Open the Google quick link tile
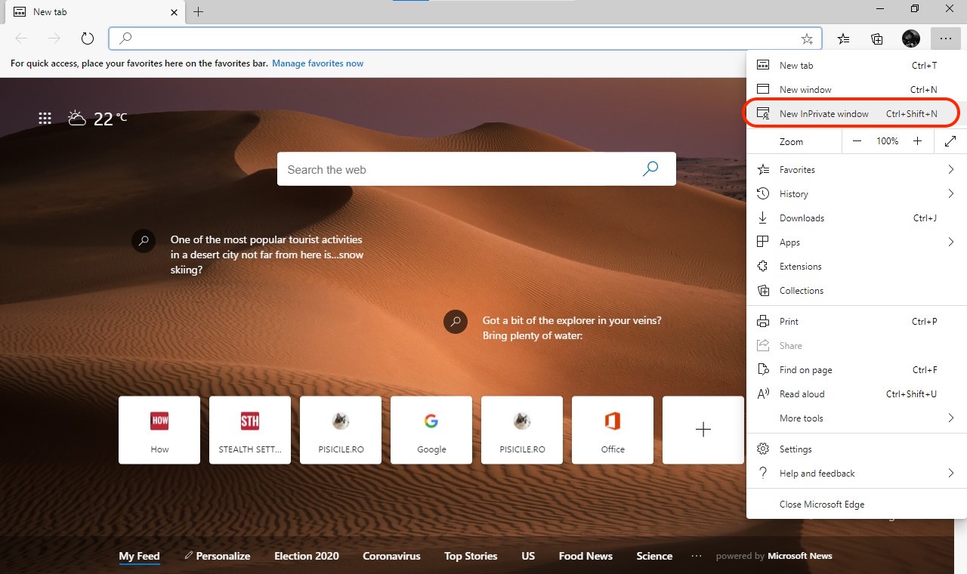 coord(431,430)
